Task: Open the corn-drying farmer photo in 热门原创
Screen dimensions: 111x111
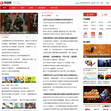Action: click(97, 51)
